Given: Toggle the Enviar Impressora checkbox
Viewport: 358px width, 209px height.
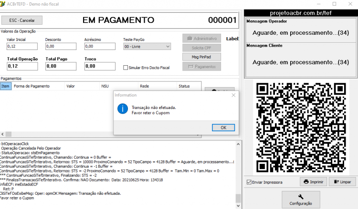Looking at the screenshot, I should pos(249,182).
